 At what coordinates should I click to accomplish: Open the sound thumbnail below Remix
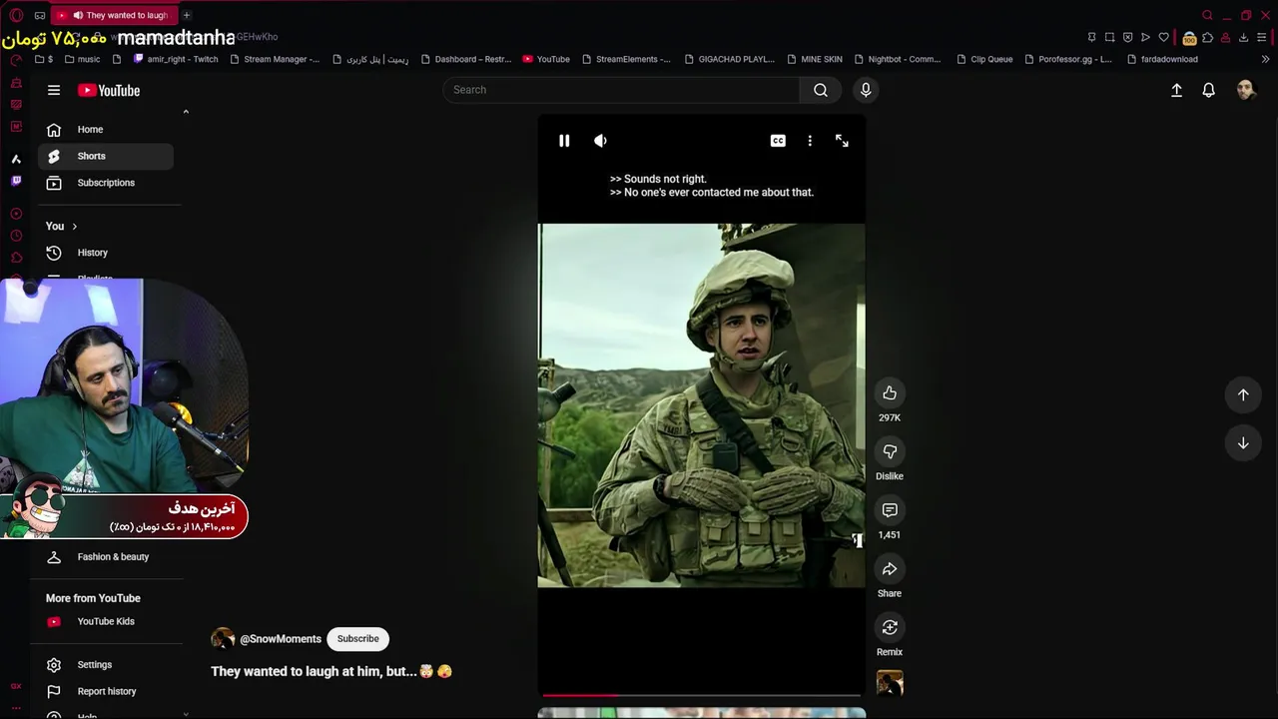[890, 683]
